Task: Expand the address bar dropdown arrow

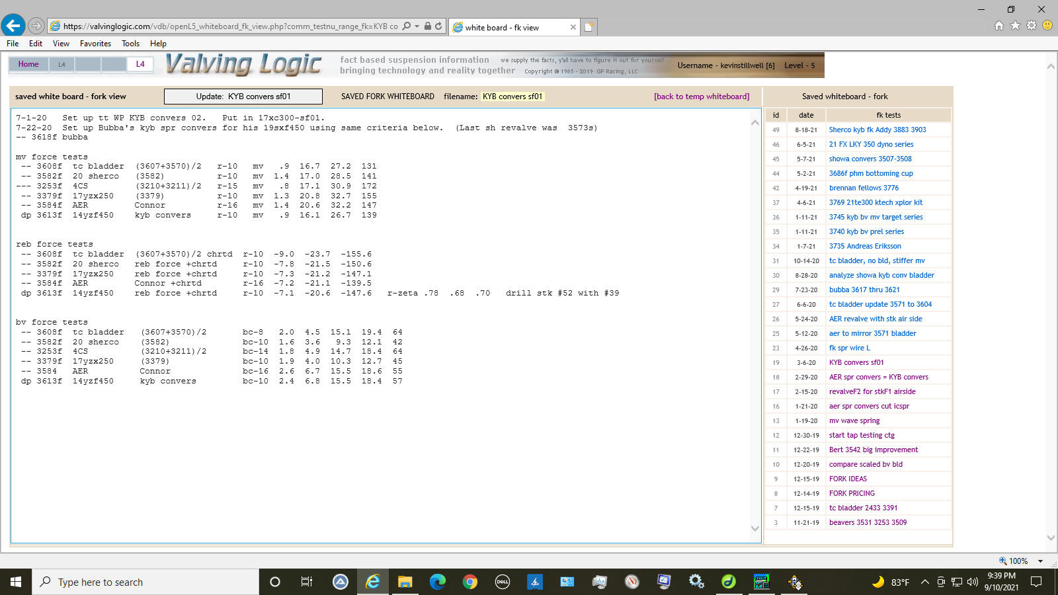Action: point(417,26)
